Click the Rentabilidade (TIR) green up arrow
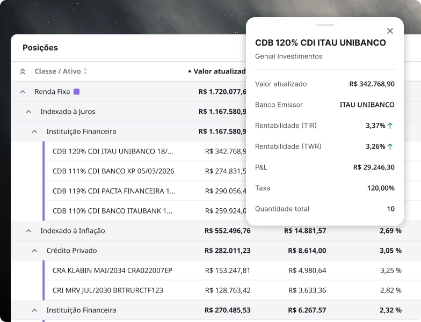 (x=390, y=126)
